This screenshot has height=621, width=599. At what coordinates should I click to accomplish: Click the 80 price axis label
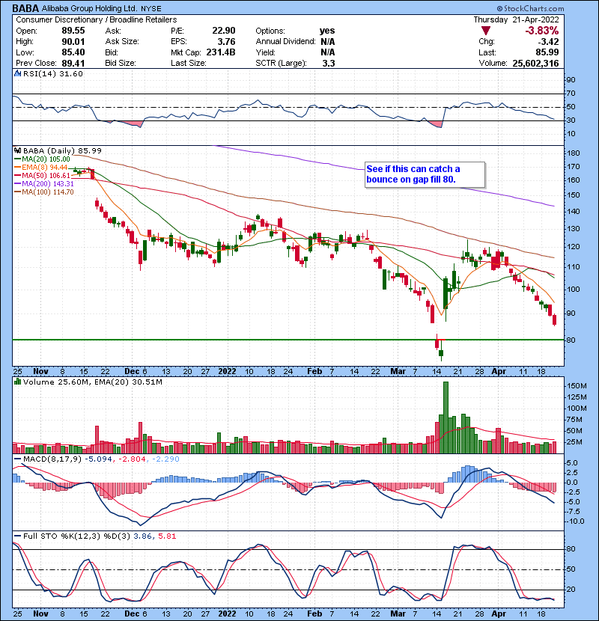click(570, 340)
